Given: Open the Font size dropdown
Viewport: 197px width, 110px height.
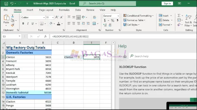Looking at the screenshot, I should [53, 17].
